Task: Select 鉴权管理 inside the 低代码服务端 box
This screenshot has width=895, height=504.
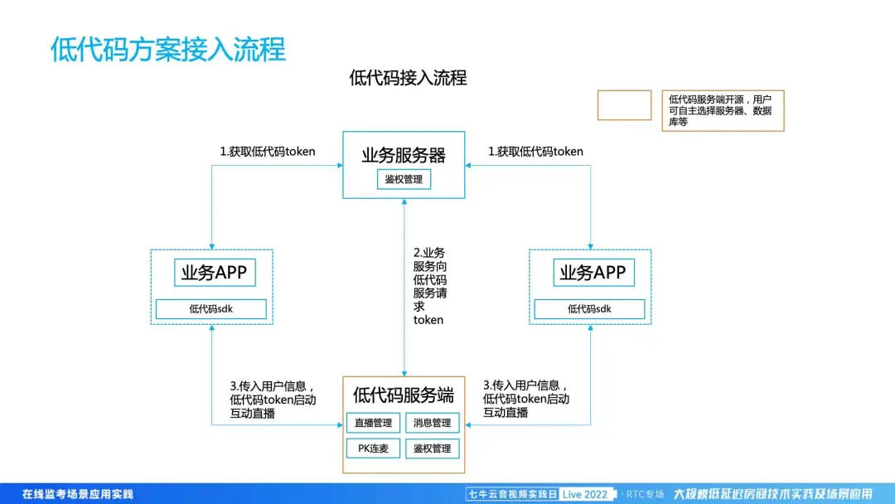Action: (x=432, y=448)
